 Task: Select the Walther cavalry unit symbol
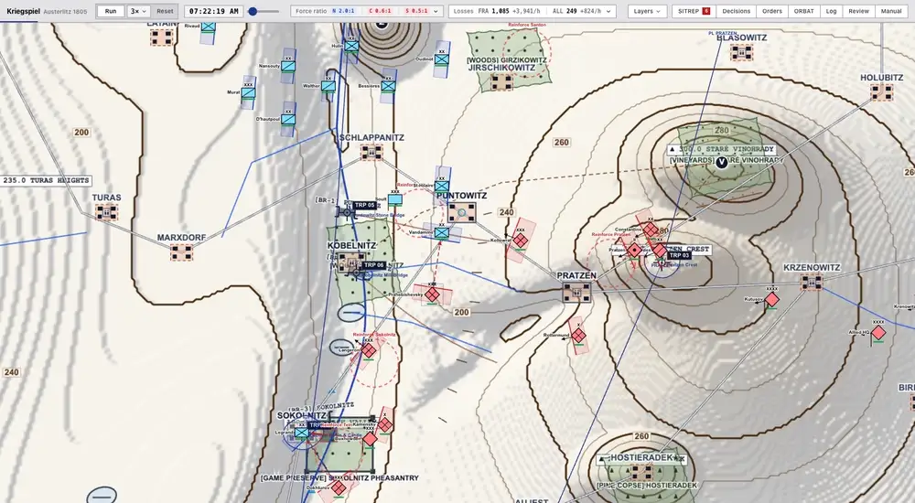(x=328, y=86)
